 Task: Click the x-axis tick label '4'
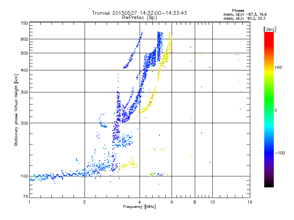pos(140,202)
